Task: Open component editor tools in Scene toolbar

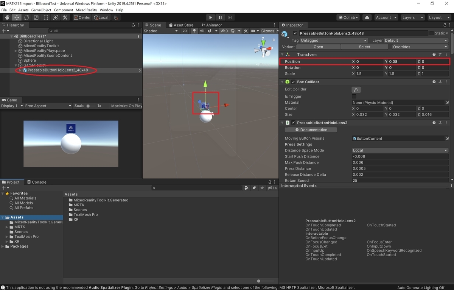Action: 246,31
